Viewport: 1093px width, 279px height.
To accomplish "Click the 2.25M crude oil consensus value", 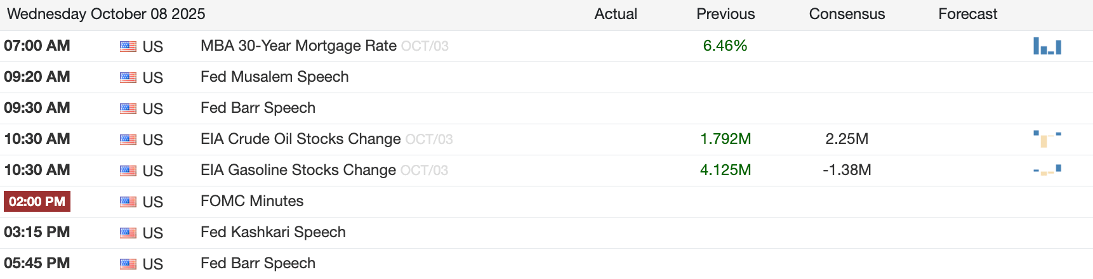I will [847, 139].
